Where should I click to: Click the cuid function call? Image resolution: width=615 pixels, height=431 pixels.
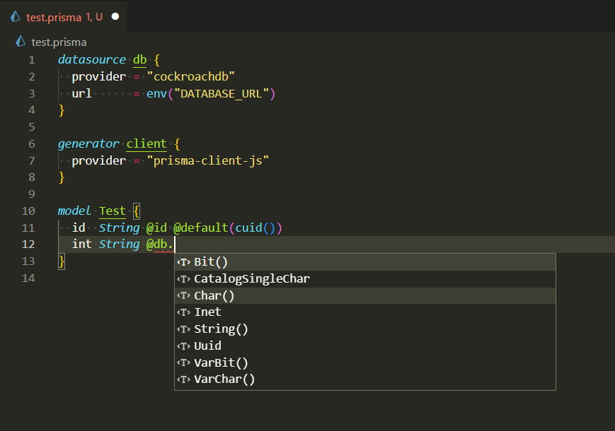pyautogui.click(x=248, y=228)
